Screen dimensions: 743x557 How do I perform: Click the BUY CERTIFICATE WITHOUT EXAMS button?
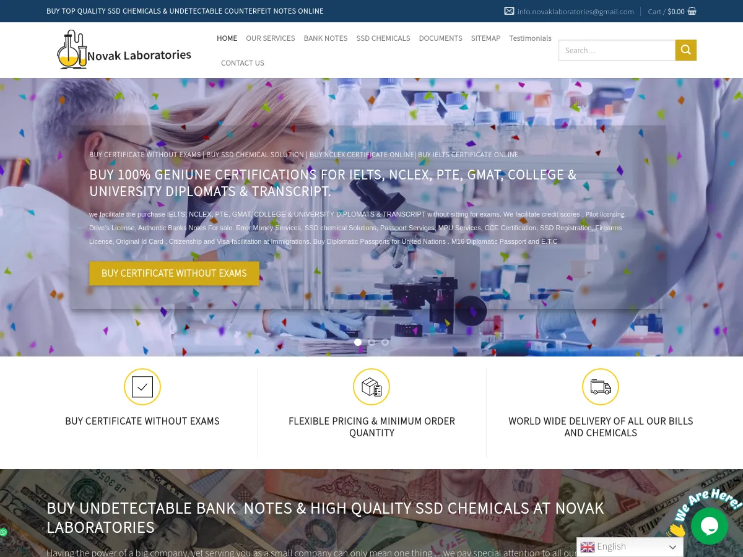coord(174,273)
